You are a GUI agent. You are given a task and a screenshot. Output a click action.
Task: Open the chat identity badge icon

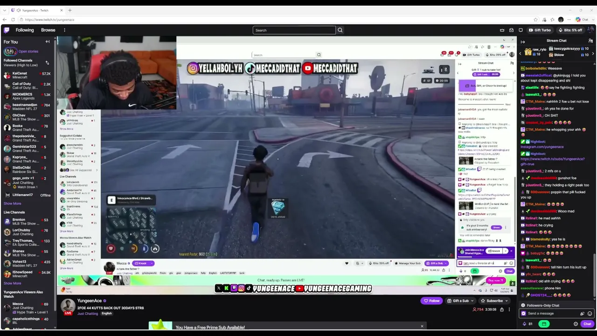tap(524, 314)
